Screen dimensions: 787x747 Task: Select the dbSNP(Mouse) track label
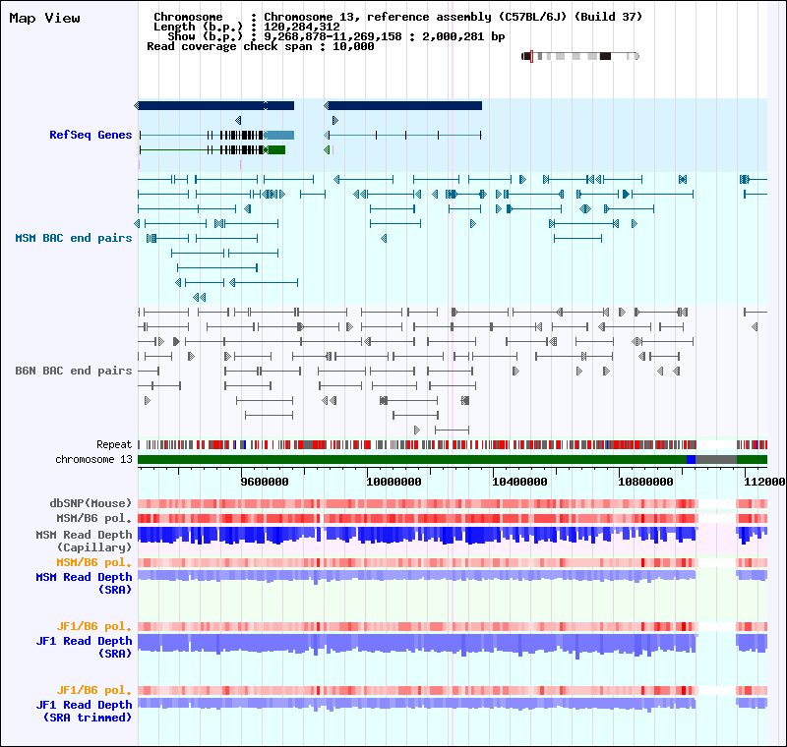click(91, 503)
